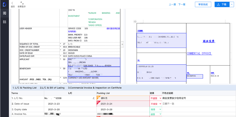Open result dropdown for Invoice No. row
Viewport: 236px width, 117px height.
coord(156,114)
